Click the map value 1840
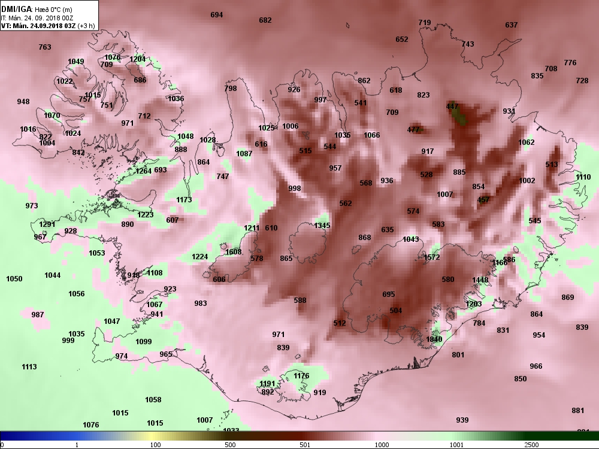 (x=434, y=339)
